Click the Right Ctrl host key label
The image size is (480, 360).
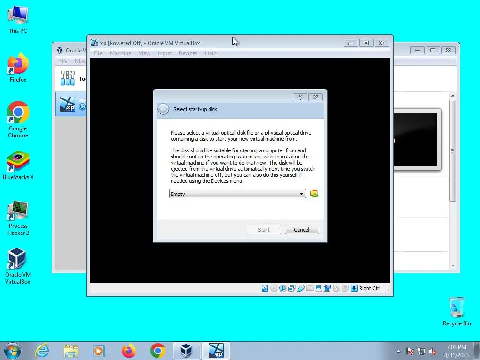click(x=369, y=288)
